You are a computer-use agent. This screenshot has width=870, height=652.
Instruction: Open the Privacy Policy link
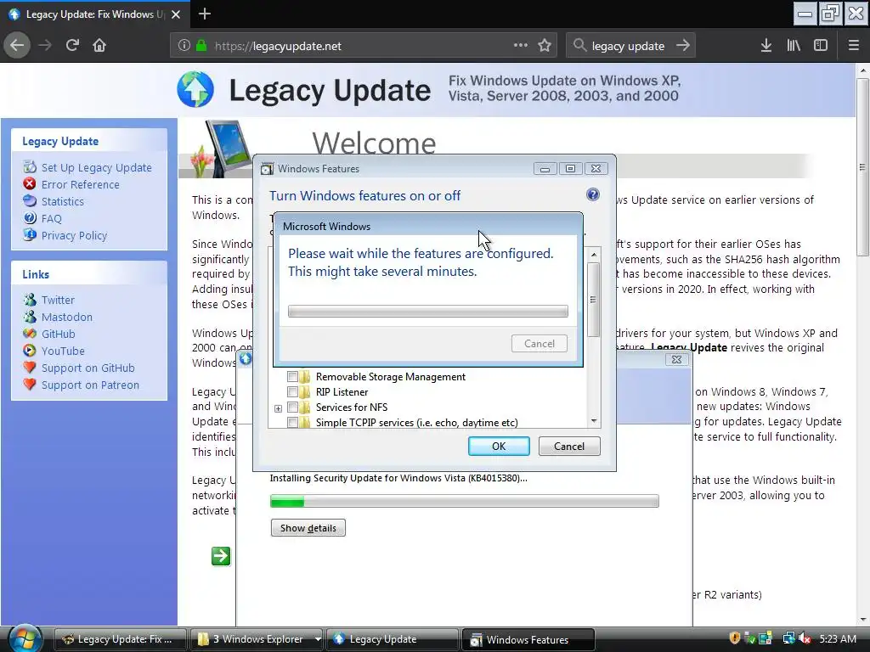(75, 236)
